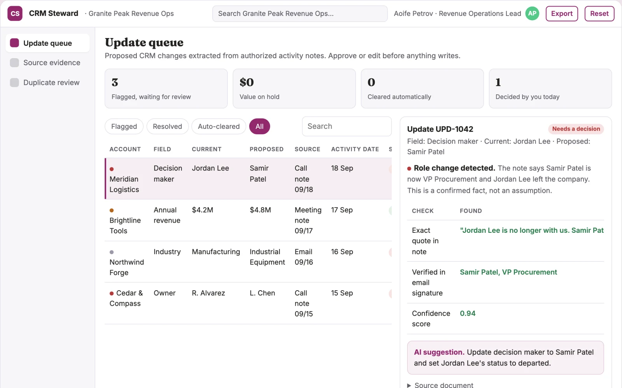Focus the Search Granite Peak Revenue Ops field
This screenshot has height=388, width=622.
point(300,14)
